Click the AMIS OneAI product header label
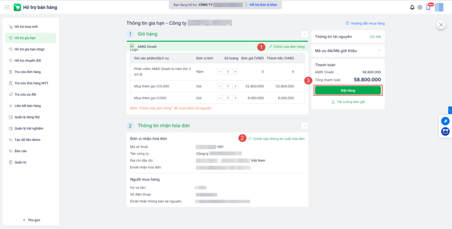The height and width of the screenshot is (229, 452). click(147, 47)
